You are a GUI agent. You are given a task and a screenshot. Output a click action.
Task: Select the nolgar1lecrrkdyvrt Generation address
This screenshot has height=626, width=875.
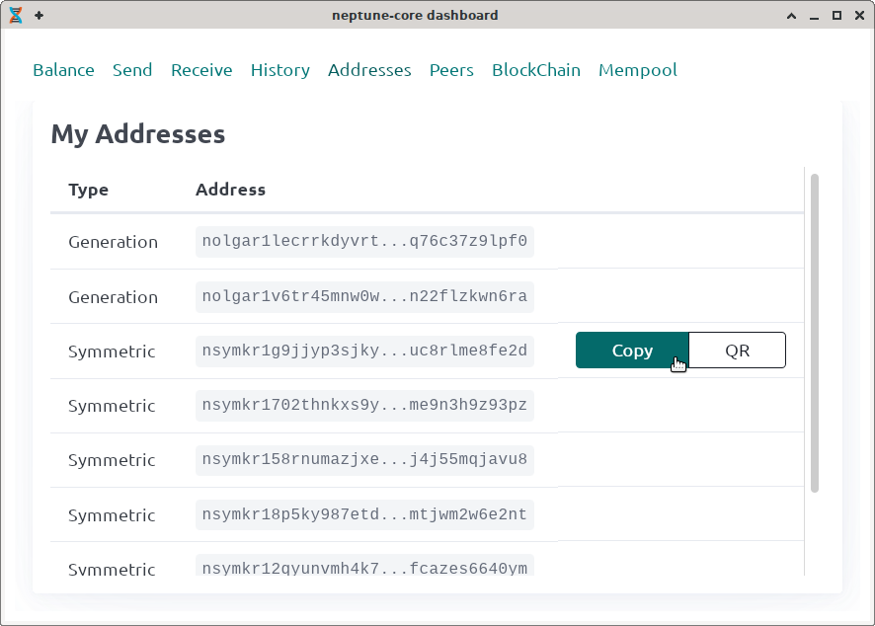tap(364, 242)
